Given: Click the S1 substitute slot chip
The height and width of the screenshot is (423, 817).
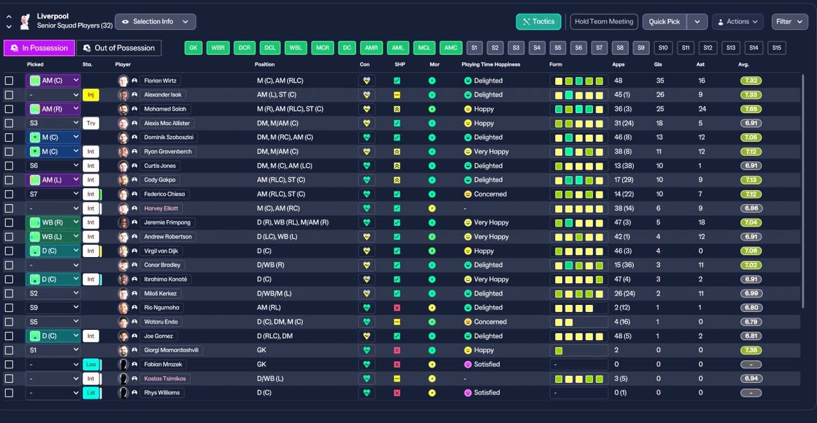Looking at the screenshot, I should (474, 48).
